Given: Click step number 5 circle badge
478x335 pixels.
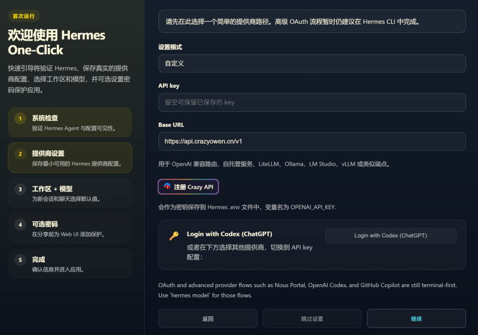Looking at the screenshot, I should pos(20,260).
